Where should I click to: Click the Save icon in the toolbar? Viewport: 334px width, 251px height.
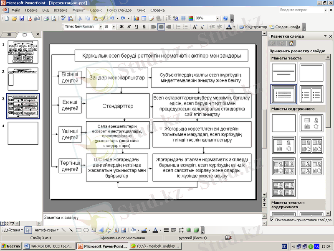click(22, 18)
